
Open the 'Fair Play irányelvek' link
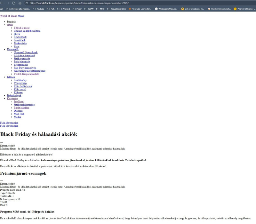pyautogui.click(x=25, y=68)
